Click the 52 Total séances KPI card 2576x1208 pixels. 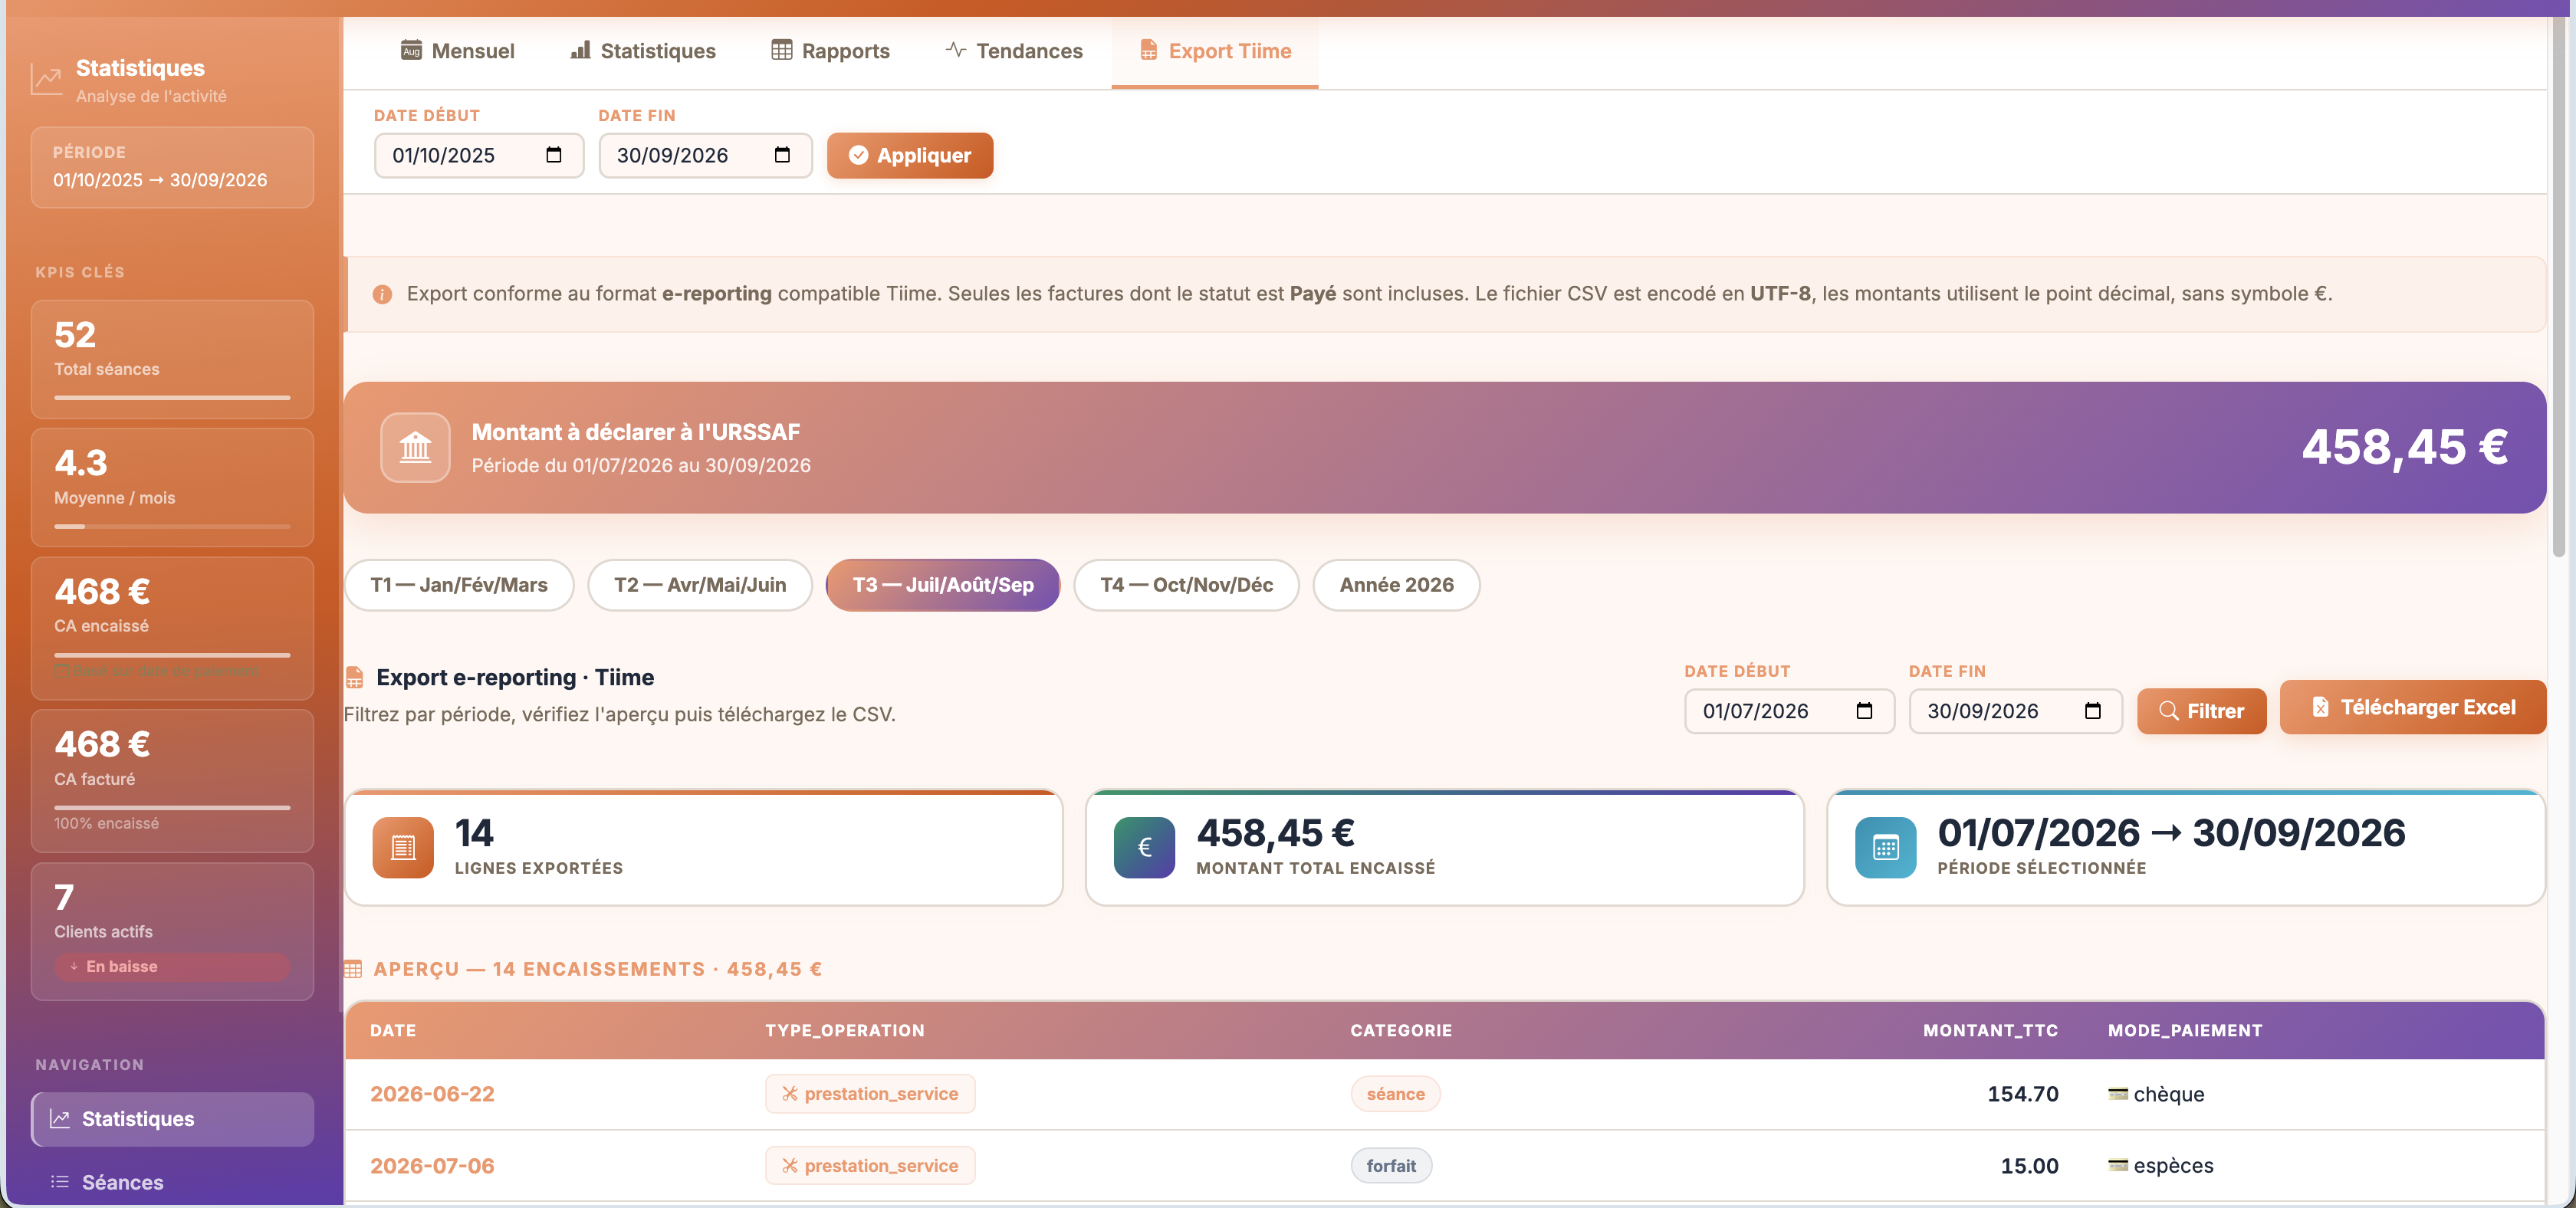click(172, 359)
